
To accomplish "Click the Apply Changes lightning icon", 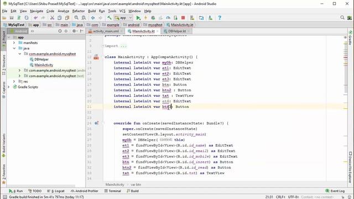I will tap(145, 18).
